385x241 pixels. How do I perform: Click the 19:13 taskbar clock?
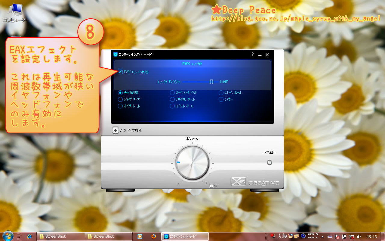372,237
